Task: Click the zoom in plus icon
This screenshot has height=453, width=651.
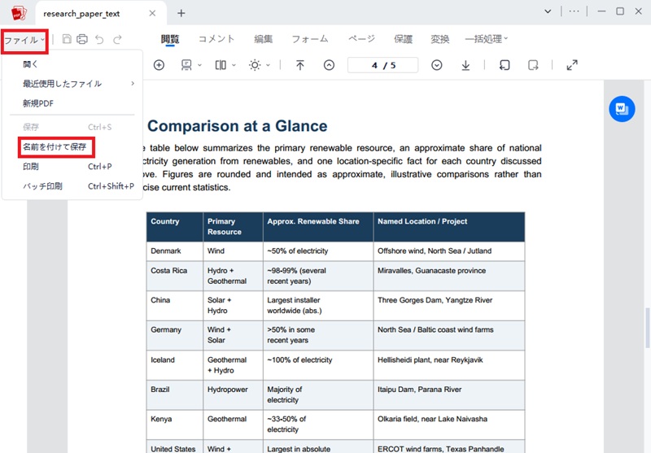Action: (159, 65)
